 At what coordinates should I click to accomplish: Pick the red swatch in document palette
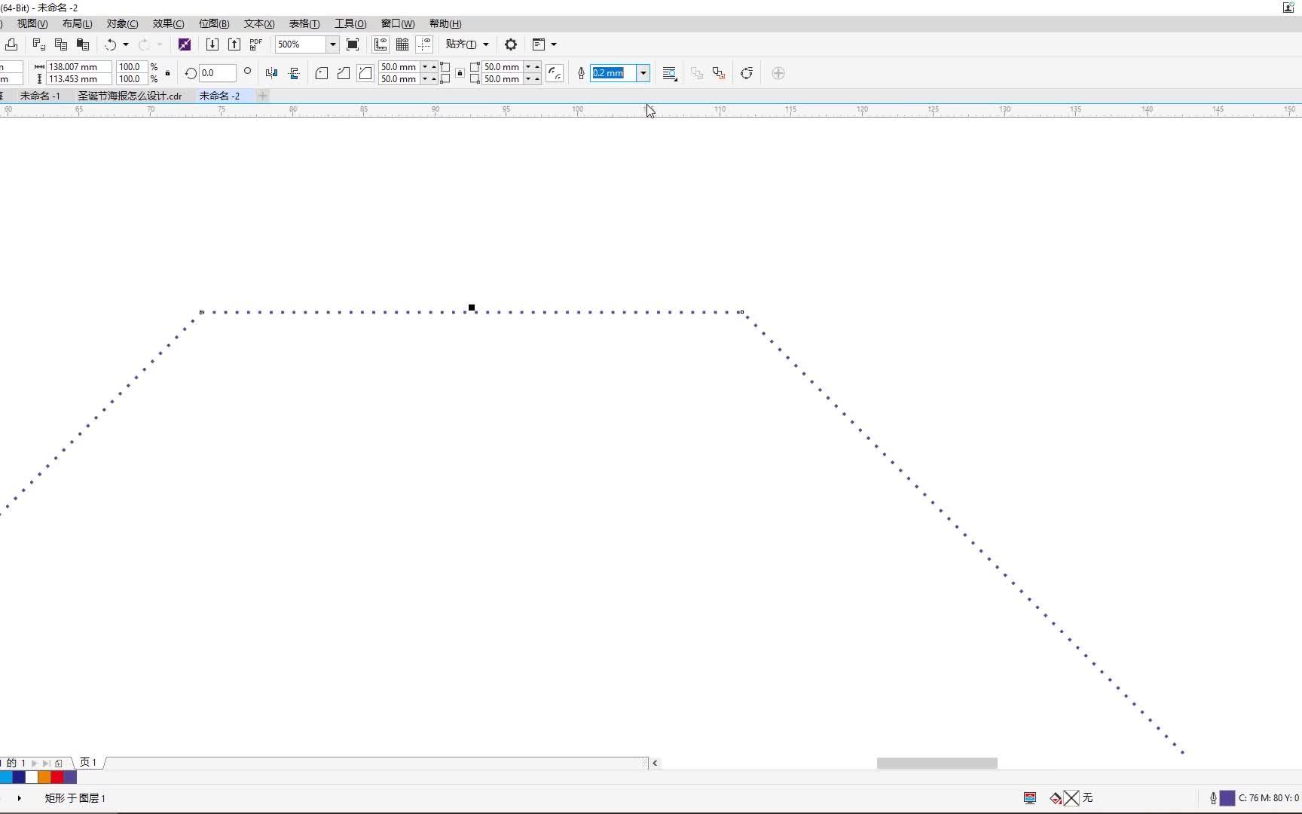coord(57,777)
